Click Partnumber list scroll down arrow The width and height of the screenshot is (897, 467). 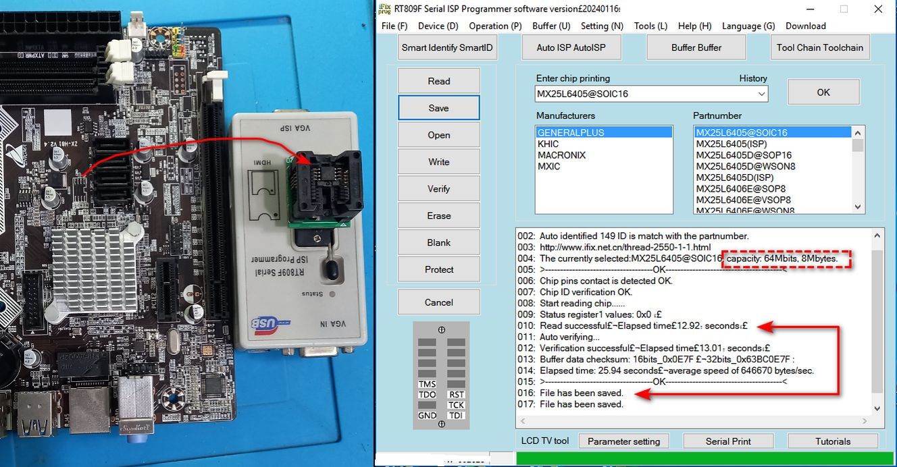[x=858, y=207]
